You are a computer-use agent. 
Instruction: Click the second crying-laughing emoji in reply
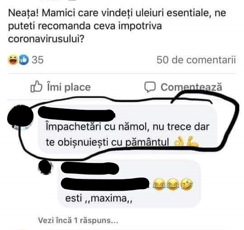(173, 184)
